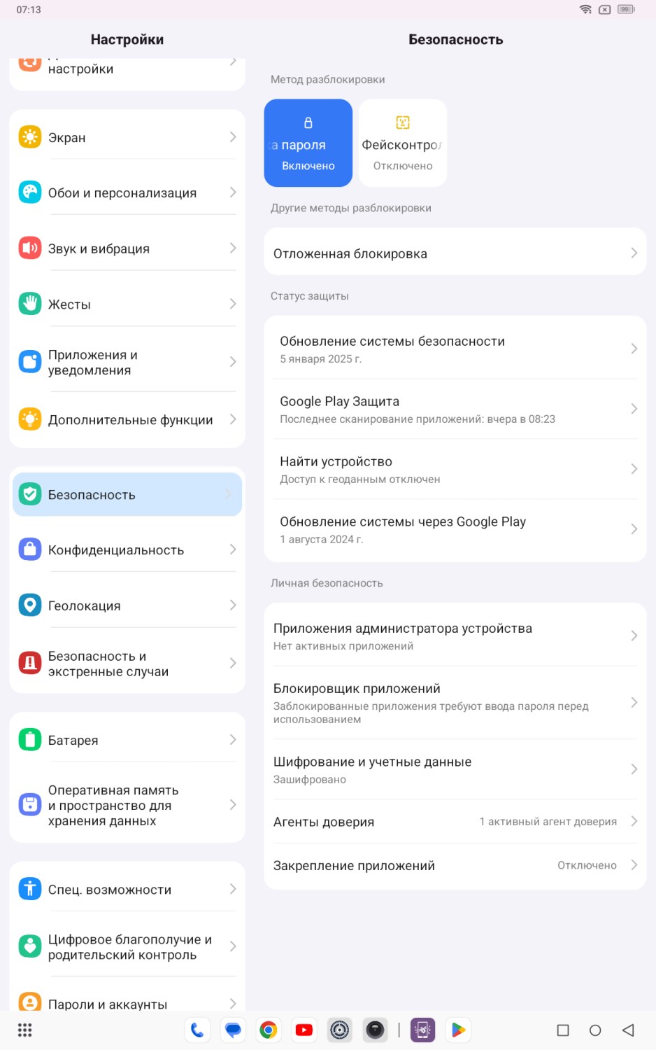
Task: Tap the Обои и персонализация palette icon
Action: point(29,192)
